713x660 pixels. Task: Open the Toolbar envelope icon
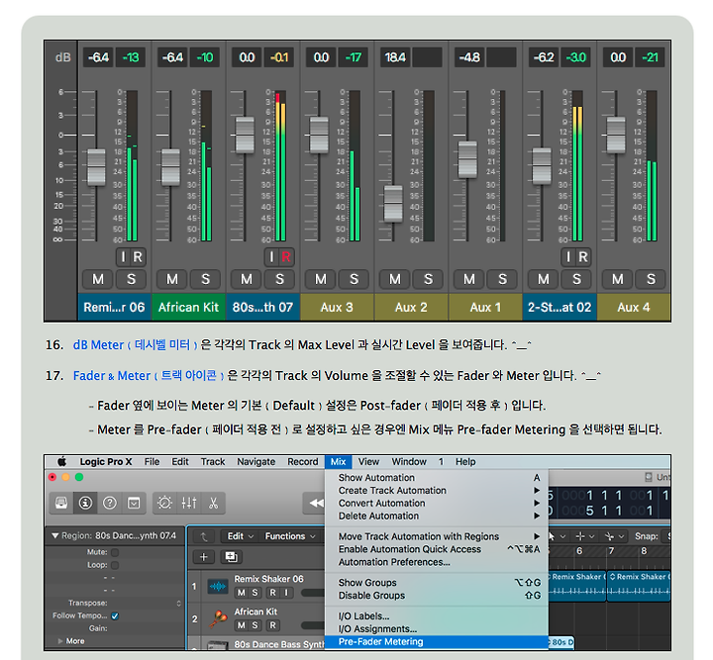(x=134, y=503)
